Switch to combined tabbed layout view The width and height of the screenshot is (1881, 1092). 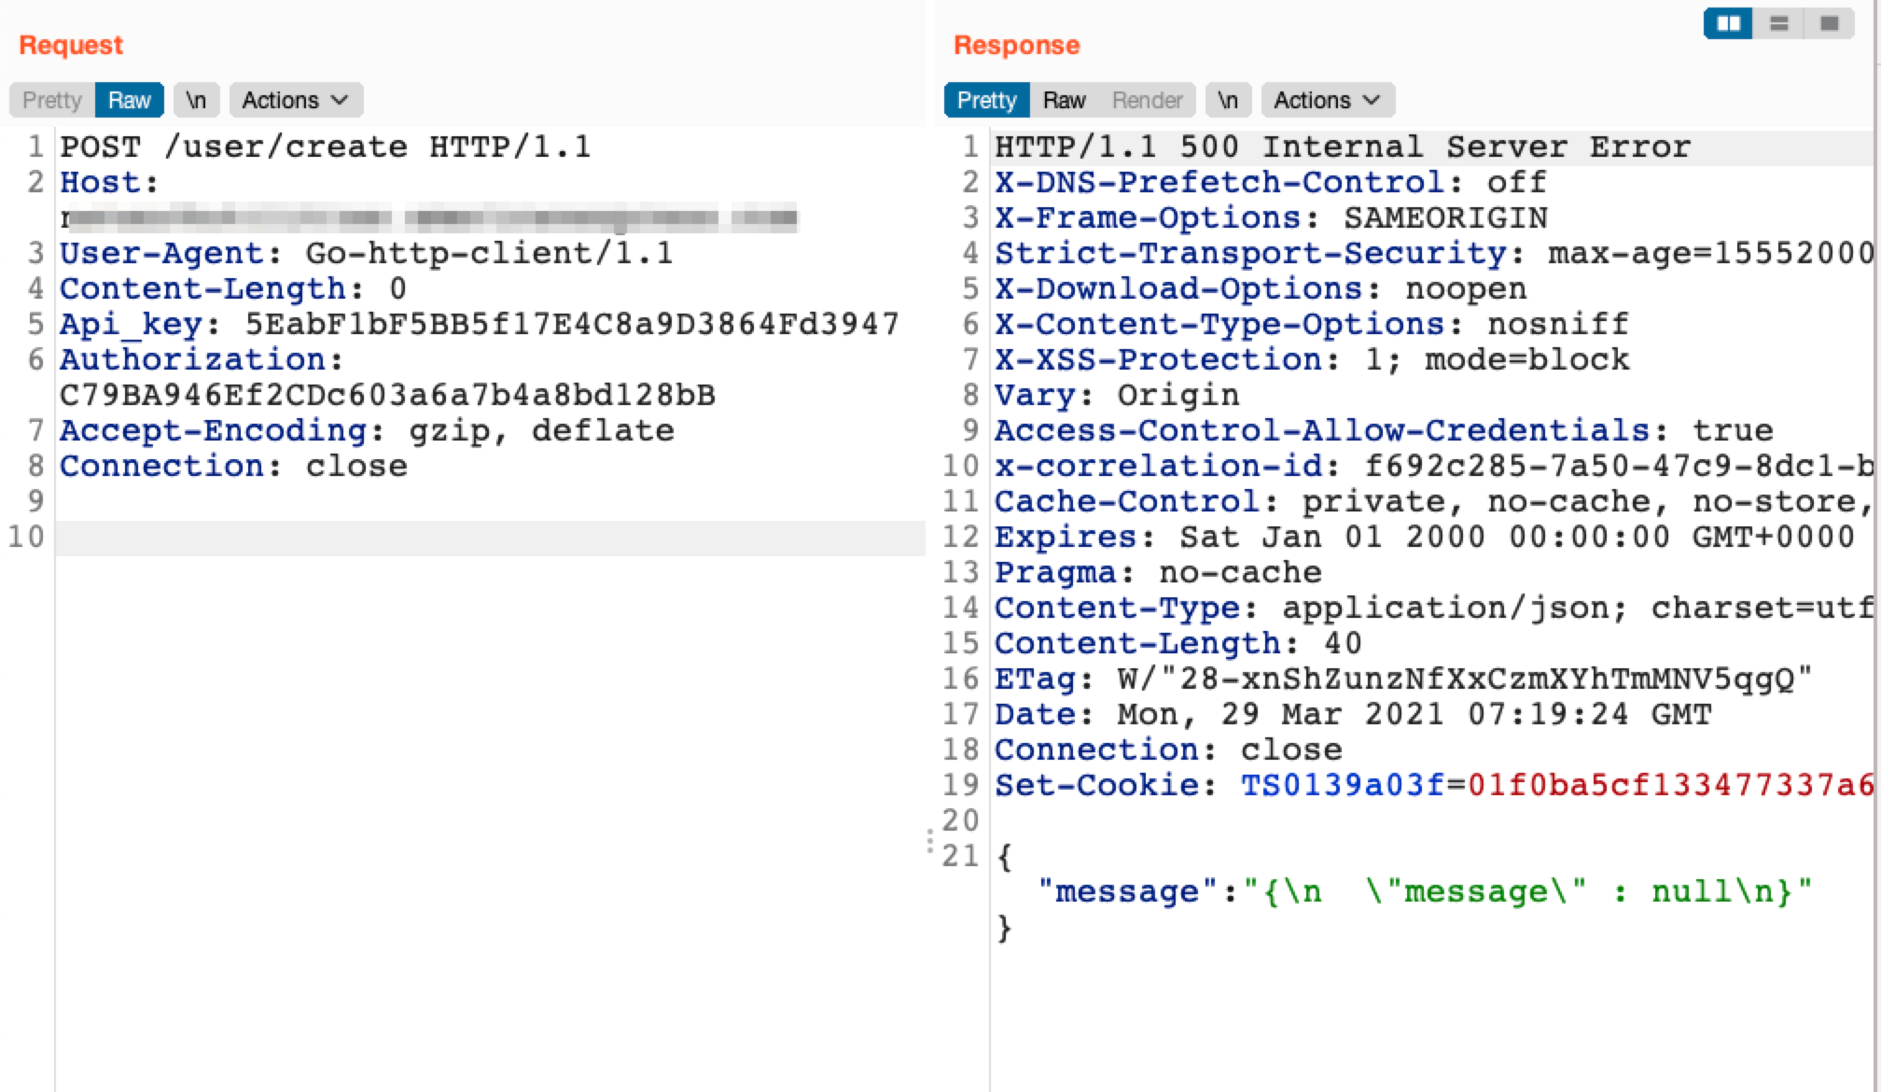click(1829, 23)
